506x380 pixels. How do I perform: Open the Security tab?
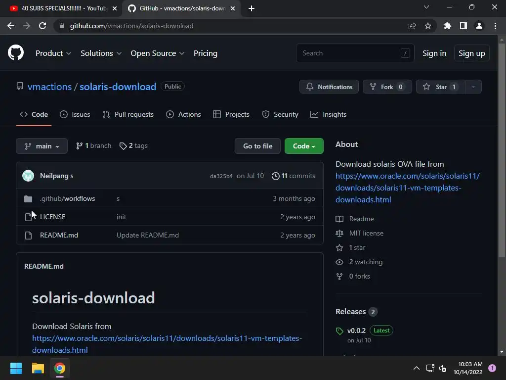pos(280,114)
